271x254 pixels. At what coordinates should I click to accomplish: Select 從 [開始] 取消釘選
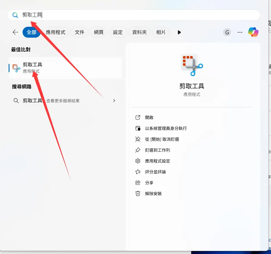click(x=162, y=139)
